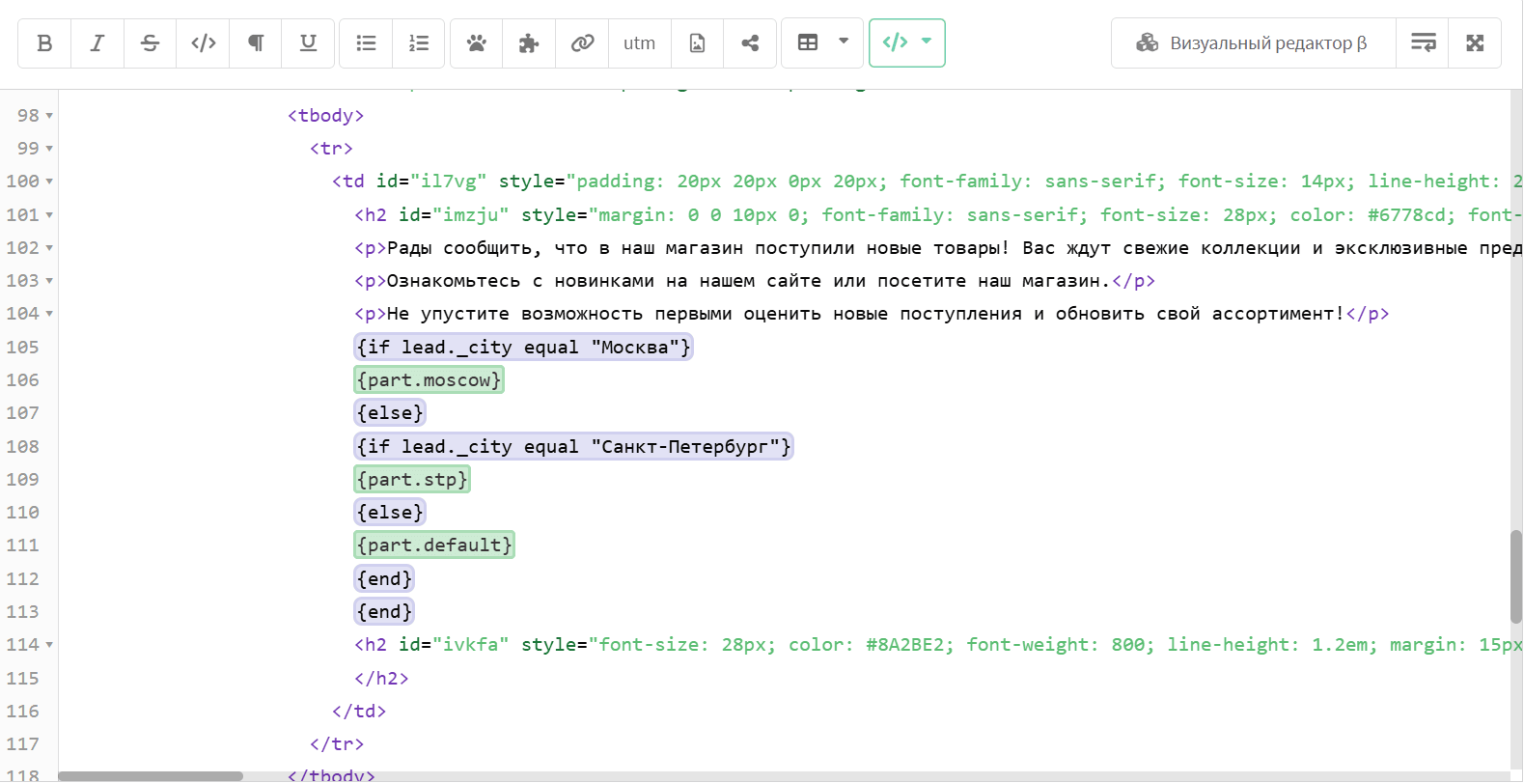Click the Санкт-Петербург condition token
The width and height of the screenshot is (1524, 783).
point(573,446)
